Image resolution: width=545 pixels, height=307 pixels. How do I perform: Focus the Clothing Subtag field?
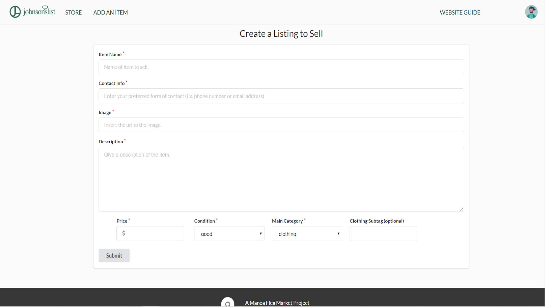(x=383, y=233)
